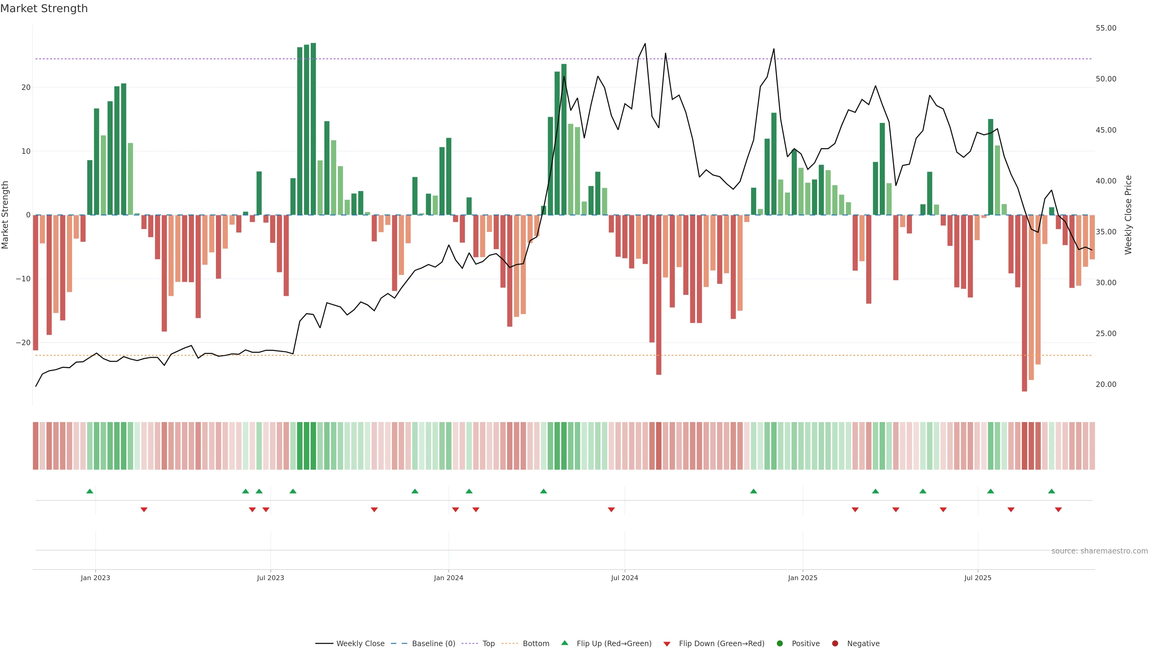Click the Market Strength chart title
This screenshot has width=1163, height=654.
(x=44, y=8)
